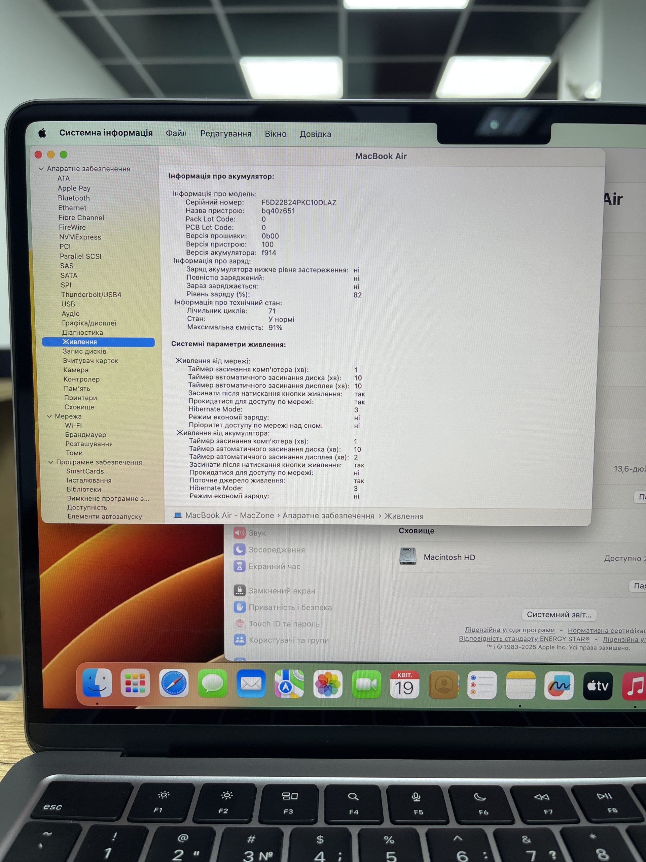Select NVMExpress in the sidebar
The image size is (646, 862).
click(80, 237)
